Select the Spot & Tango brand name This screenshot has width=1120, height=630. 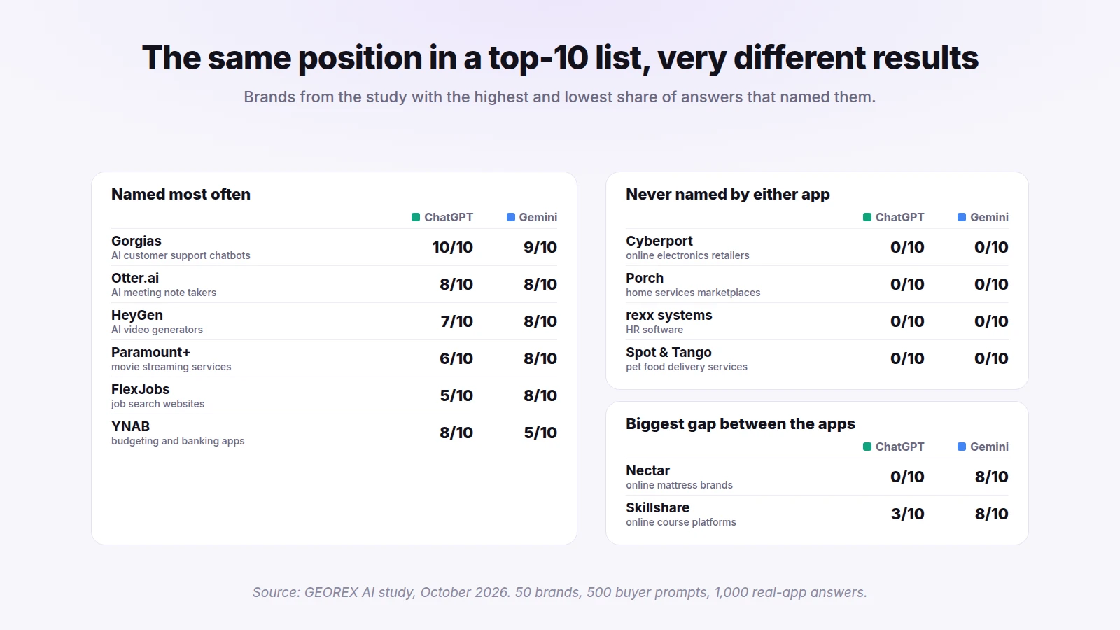pyautogui.click(x=668, y=352)
